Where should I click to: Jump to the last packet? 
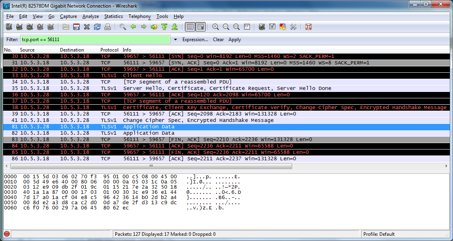click(175, 27)
